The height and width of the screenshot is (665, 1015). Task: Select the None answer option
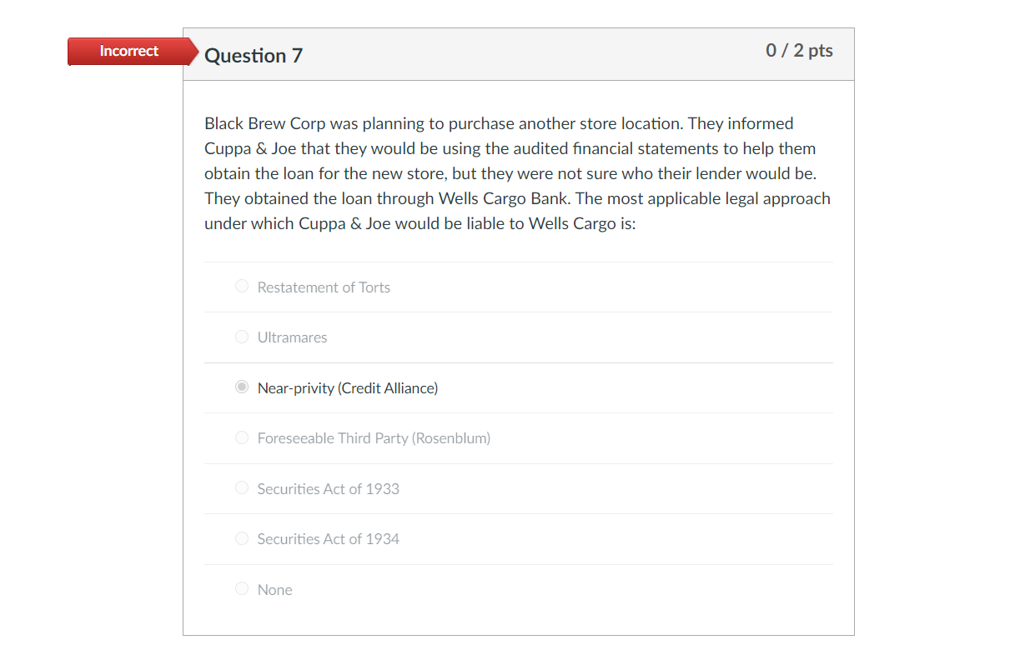coord(242,588)
